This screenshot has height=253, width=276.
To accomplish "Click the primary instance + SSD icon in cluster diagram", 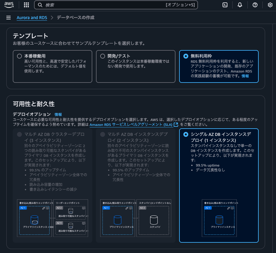I will click(34, 220).
